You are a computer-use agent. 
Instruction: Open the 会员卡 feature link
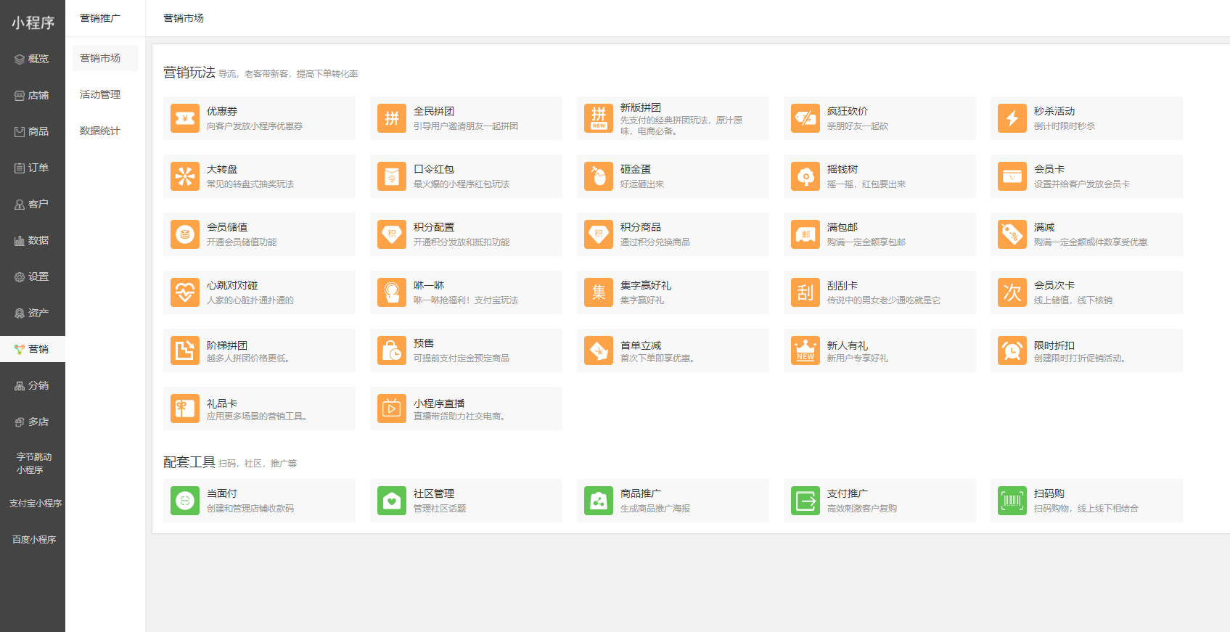point(1049,169)
